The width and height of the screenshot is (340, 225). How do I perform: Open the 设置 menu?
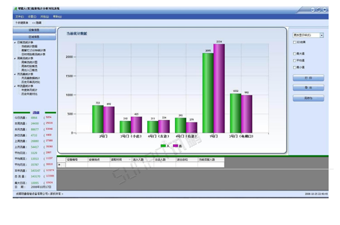point(32,17)
